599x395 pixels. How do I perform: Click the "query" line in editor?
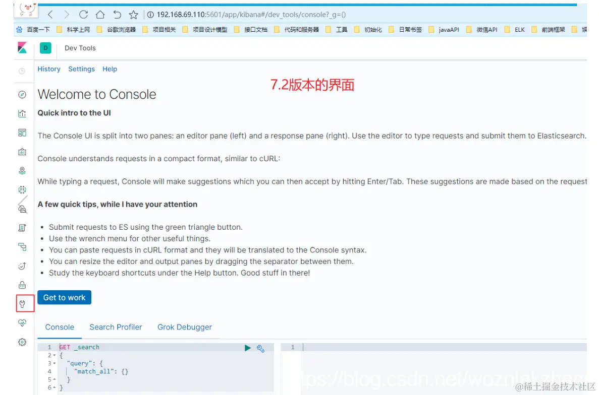pos(84,363)
